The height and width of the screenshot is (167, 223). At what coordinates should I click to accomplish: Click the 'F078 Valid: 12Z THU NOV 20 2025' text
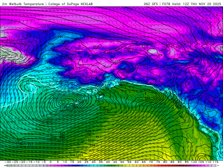[x=192, y=4]
